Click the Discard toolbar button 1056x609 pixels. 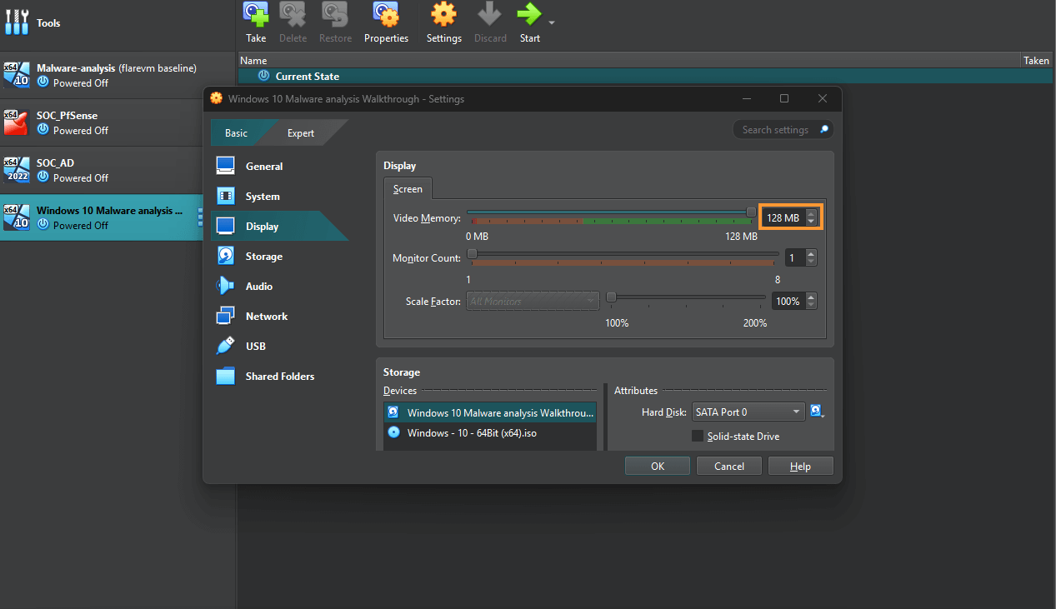pos(490,22)
